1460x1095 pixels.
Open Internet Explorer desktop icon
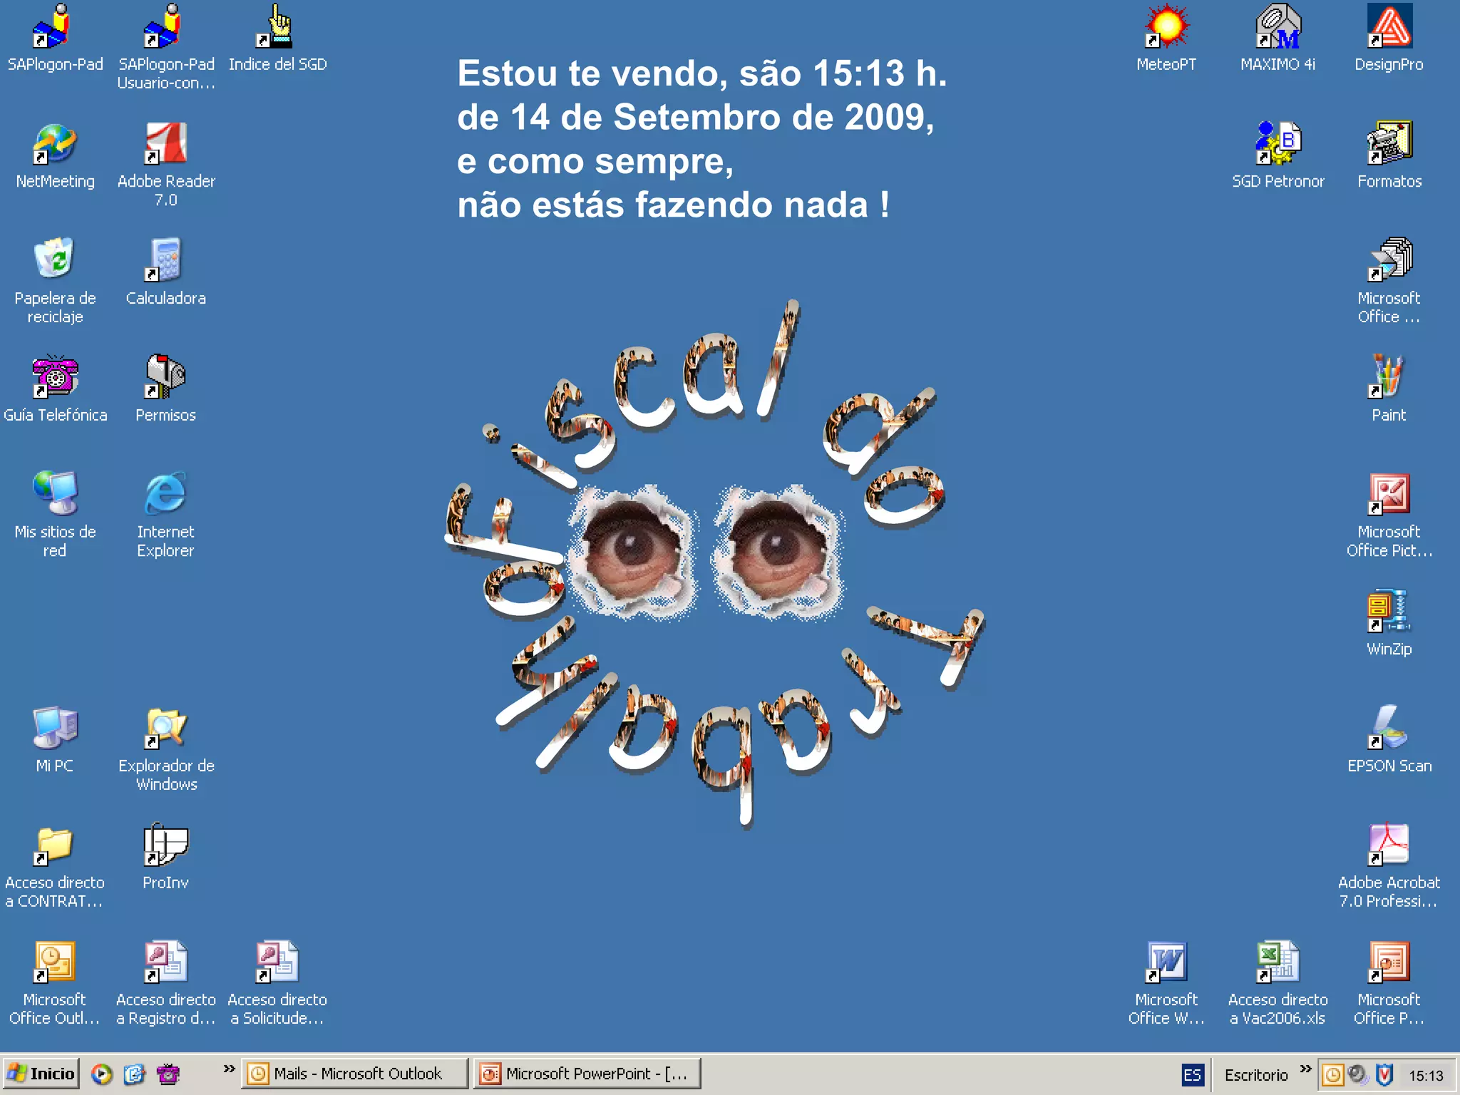(x=166, y=494)
